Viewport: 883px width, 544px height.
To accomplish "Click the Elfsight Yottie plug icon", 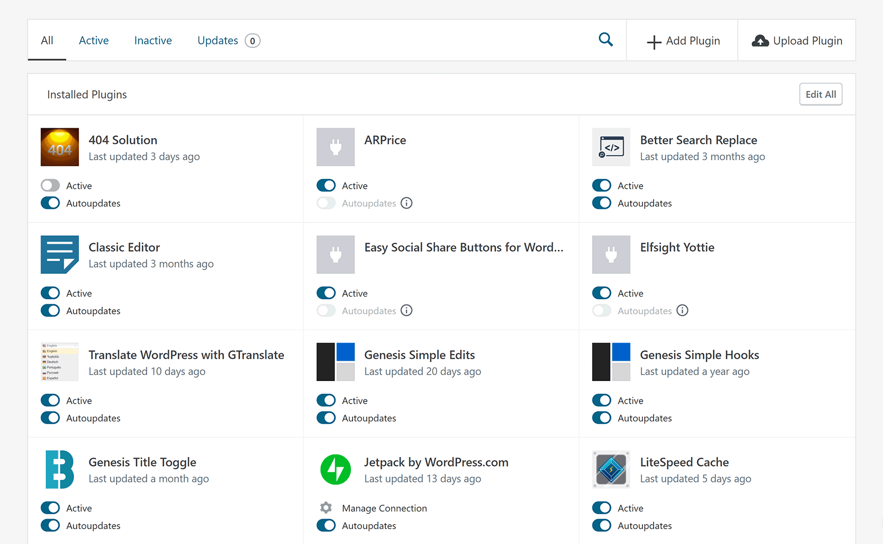I will [x=611, y=255].
